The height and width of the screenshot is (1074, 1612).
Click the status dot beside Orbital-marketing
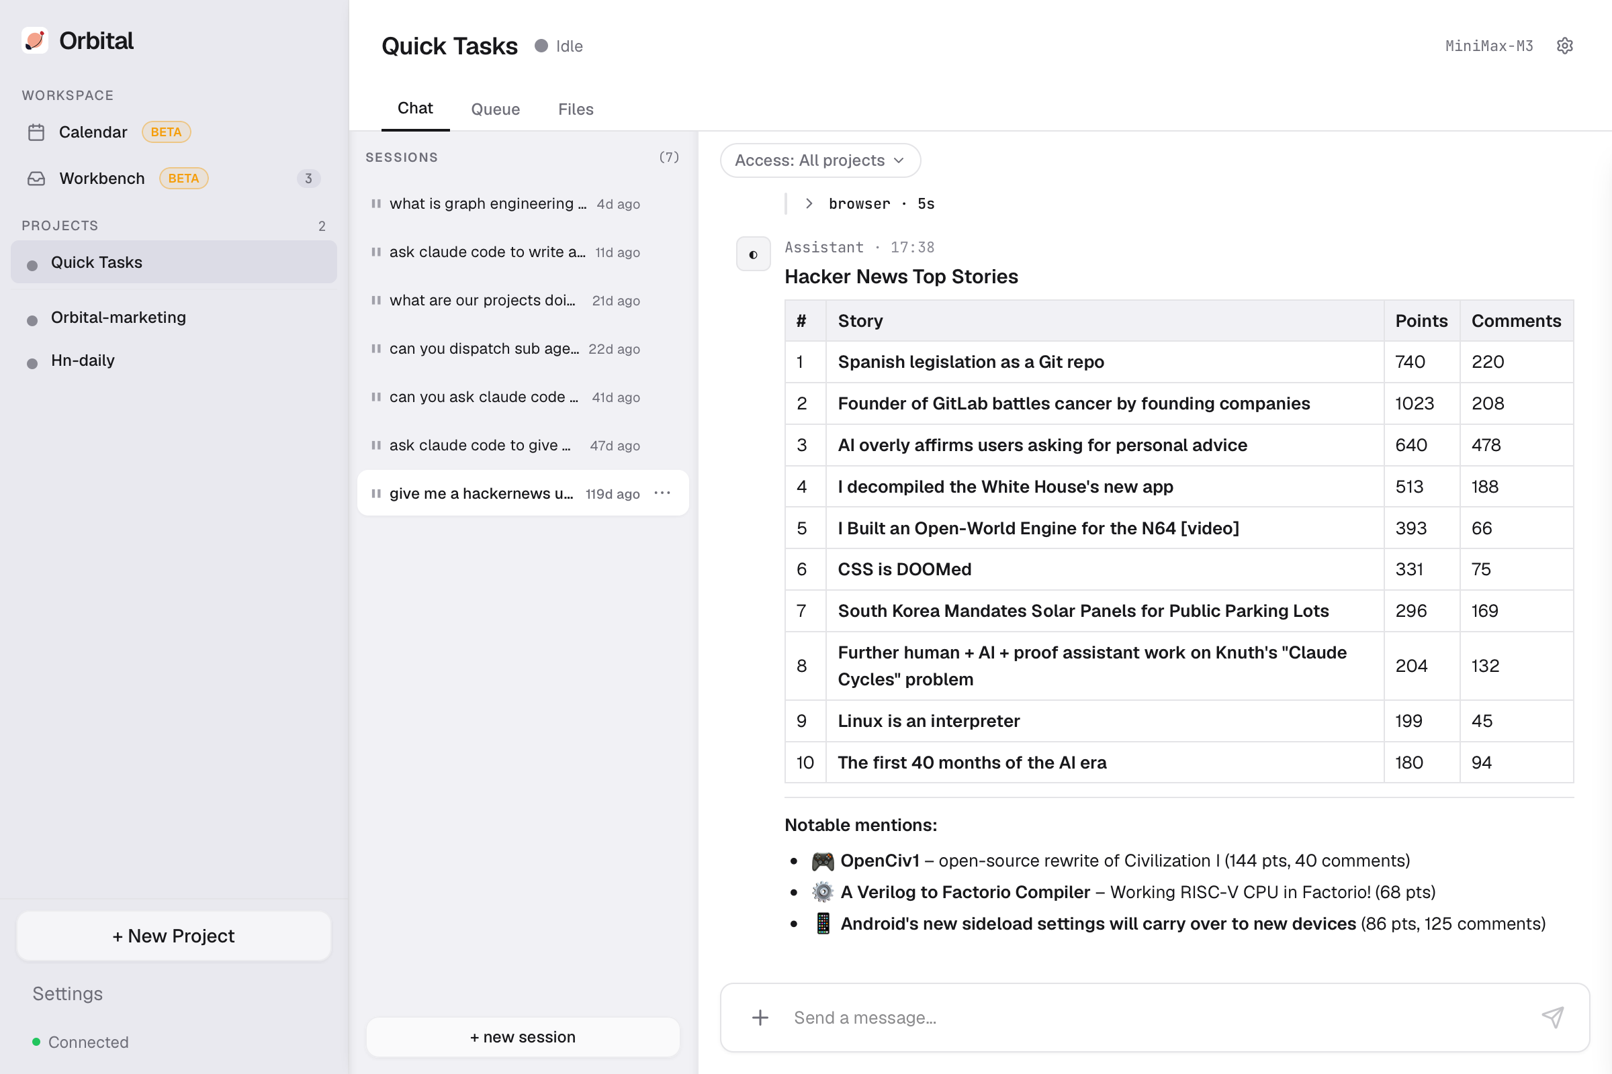click(32, 321)
